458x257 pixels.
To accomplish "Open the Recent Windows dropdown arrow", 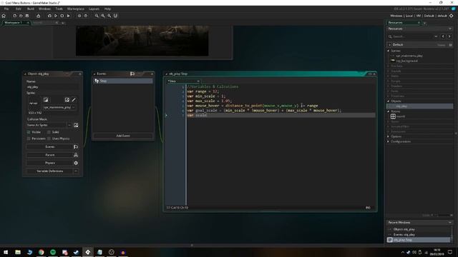I will [x=449, y=223].
